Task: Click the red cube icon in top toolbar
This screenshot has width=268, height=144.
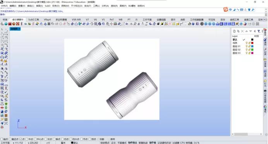Action: (10, 24)
